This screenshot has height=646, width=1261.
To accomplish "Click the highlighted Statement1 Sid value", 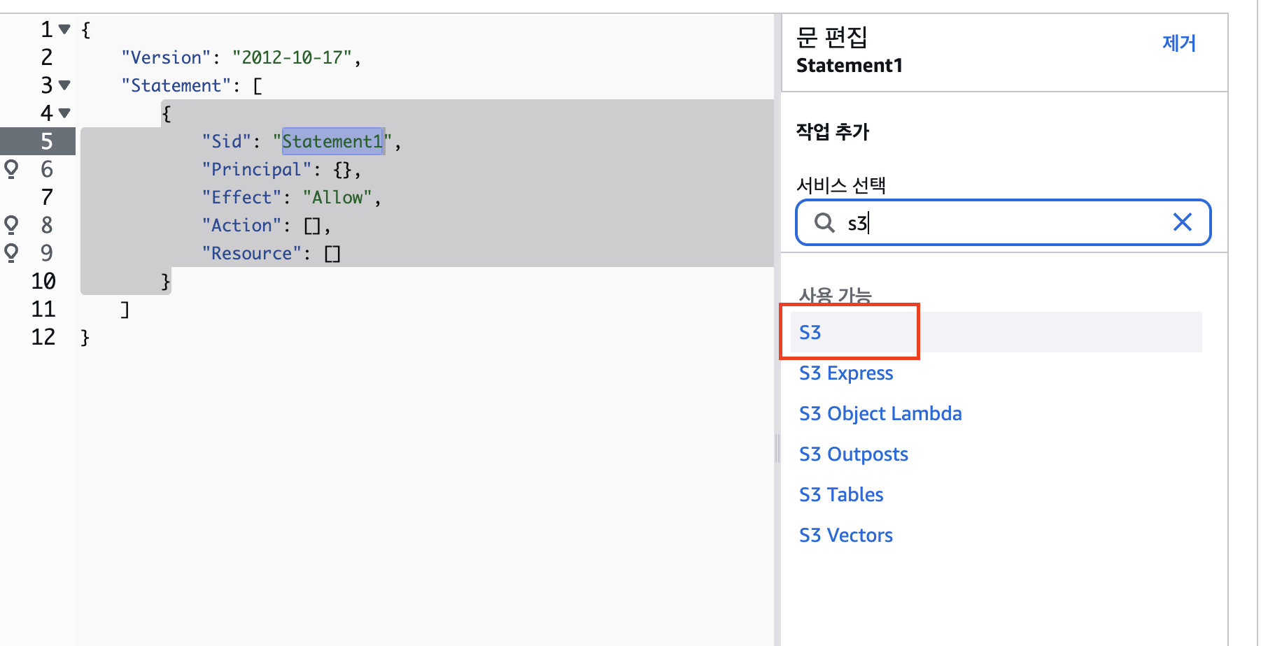I will pos(332,141).
